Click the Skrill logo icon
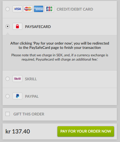Screen dimensions: 120x142 pos(17,79)
